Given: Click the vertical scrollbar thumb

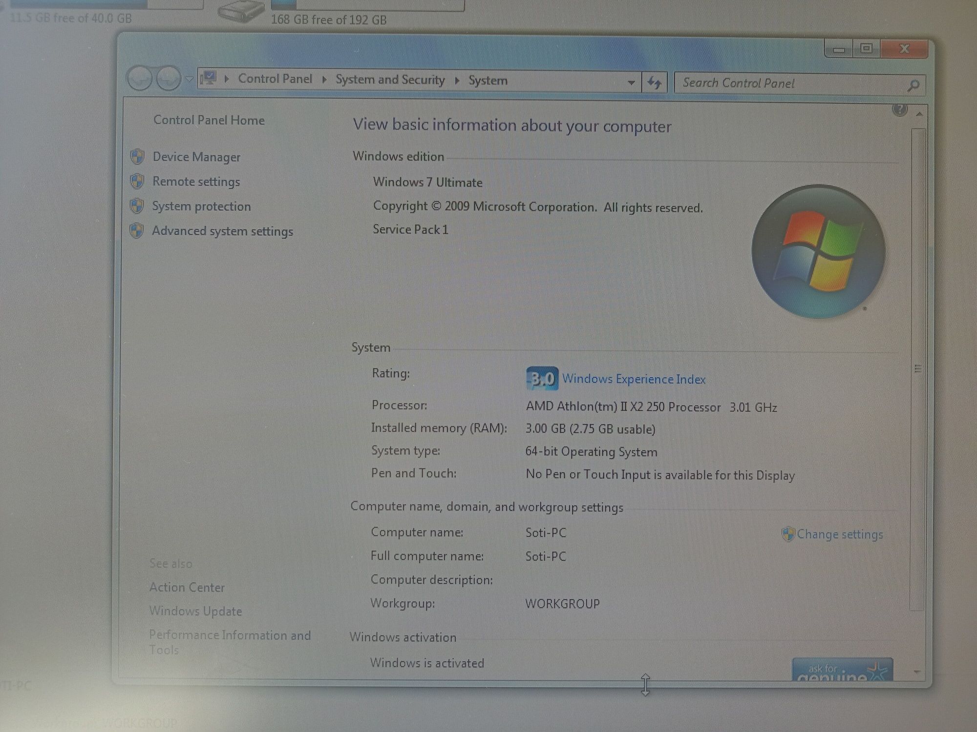Looking at the screenshot, I should pos(918,369).
